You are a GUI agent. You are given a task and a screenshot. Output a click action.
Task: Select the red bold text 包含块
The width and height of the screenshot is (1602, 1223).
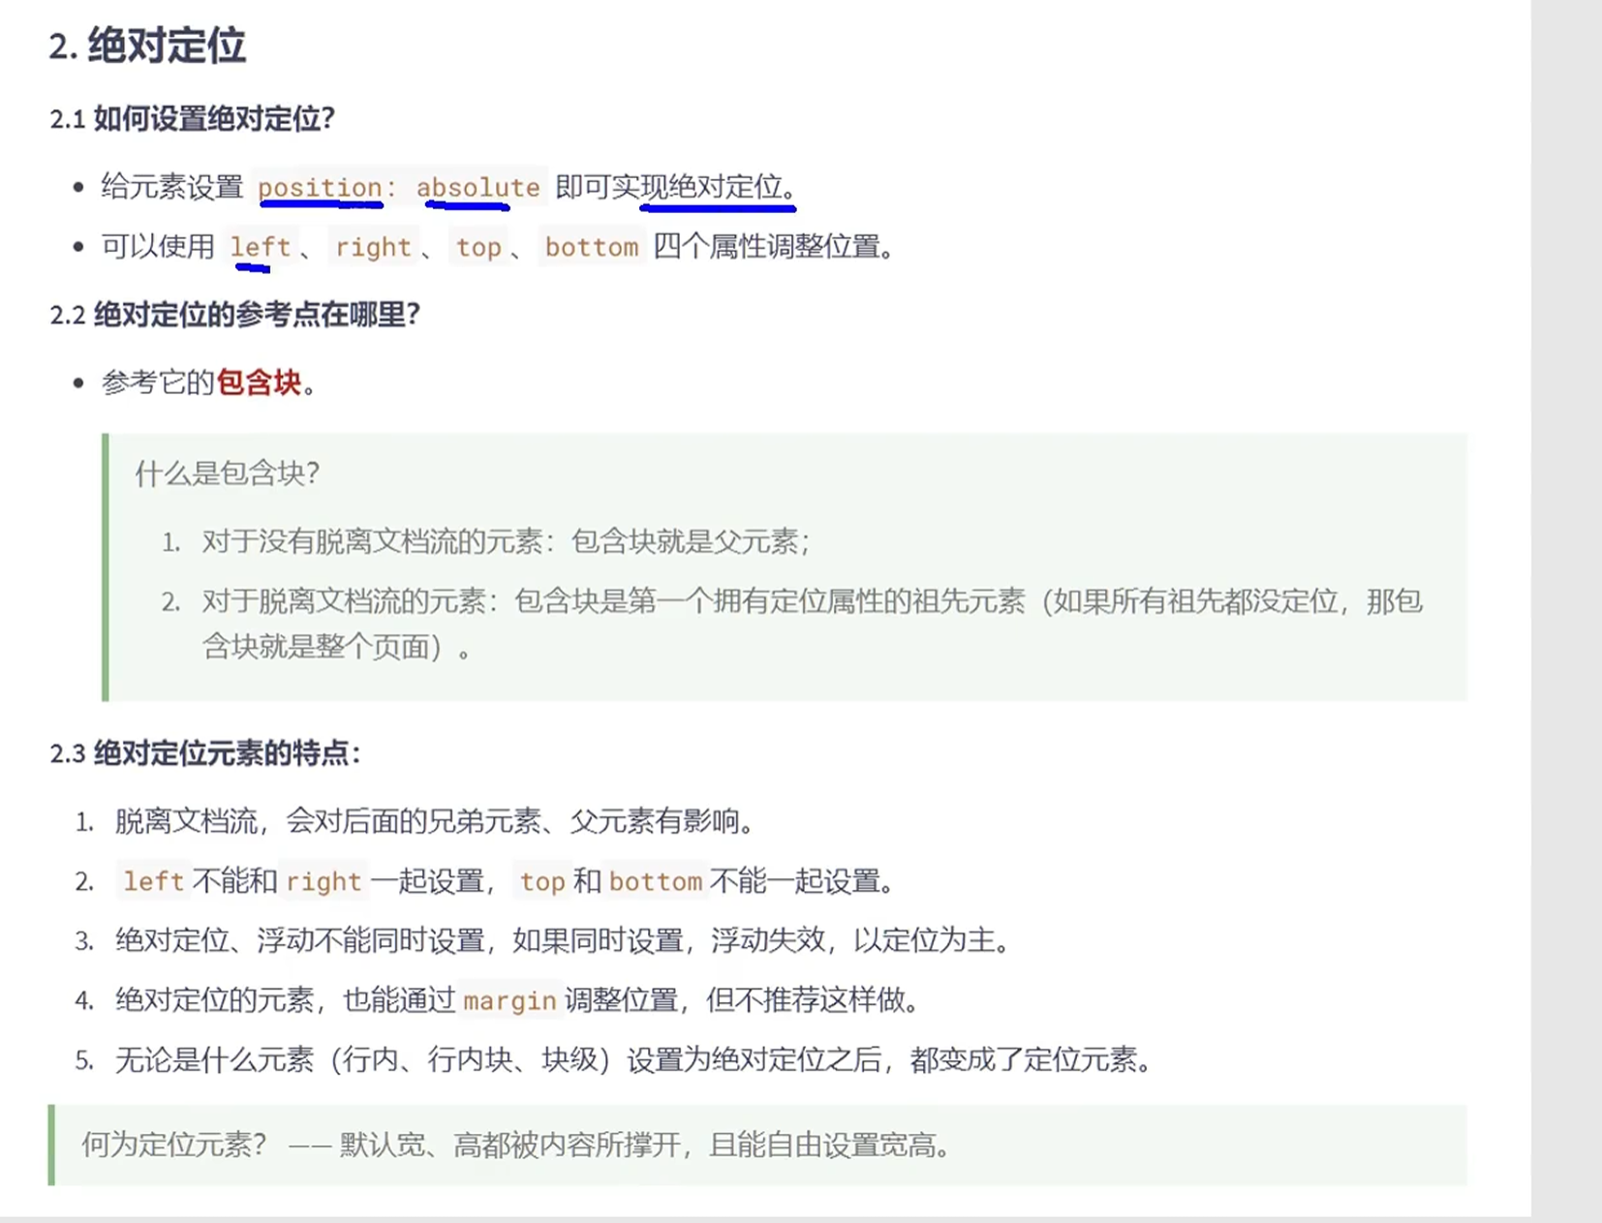(x=260, y=383)
